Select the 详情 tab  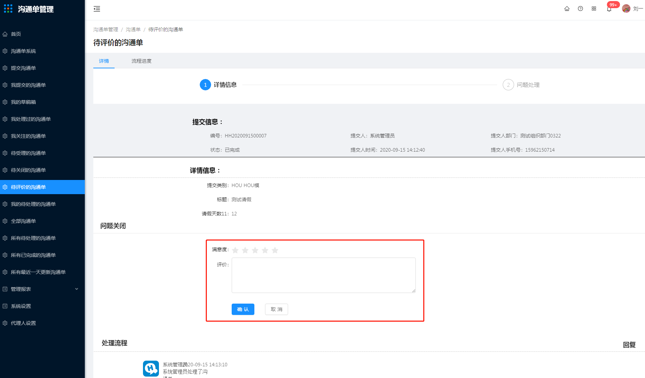[104, 61]
